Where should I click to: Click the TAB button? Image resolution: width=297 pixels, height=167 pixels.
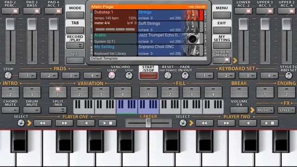coord(75,30)
